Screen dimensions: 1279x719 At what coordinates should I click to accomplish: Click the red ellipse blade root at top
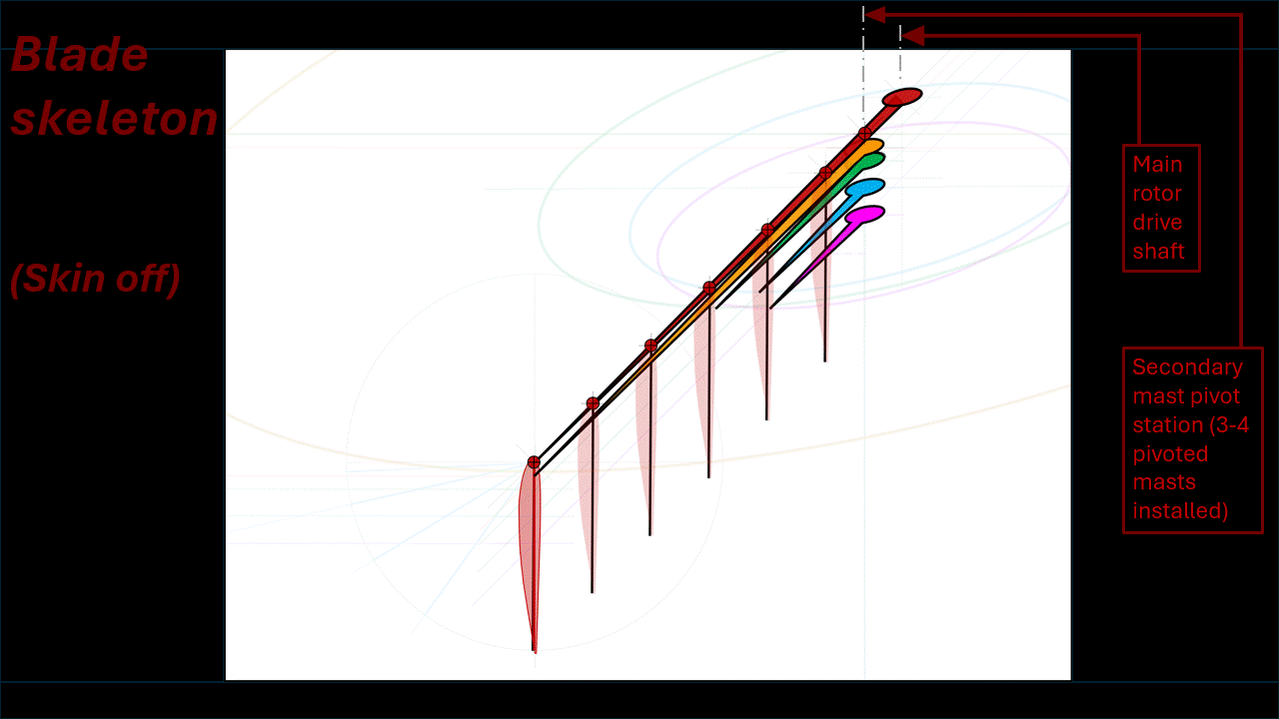(901, 97)
